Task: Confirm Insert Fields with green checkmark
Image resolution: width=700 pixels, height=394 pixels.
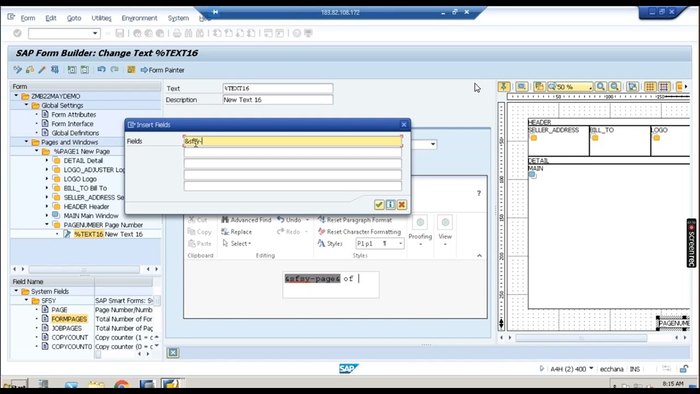Action: pos(379,205)
